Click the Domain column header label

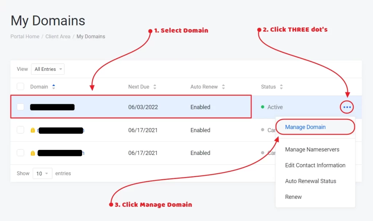coord(39,87)
